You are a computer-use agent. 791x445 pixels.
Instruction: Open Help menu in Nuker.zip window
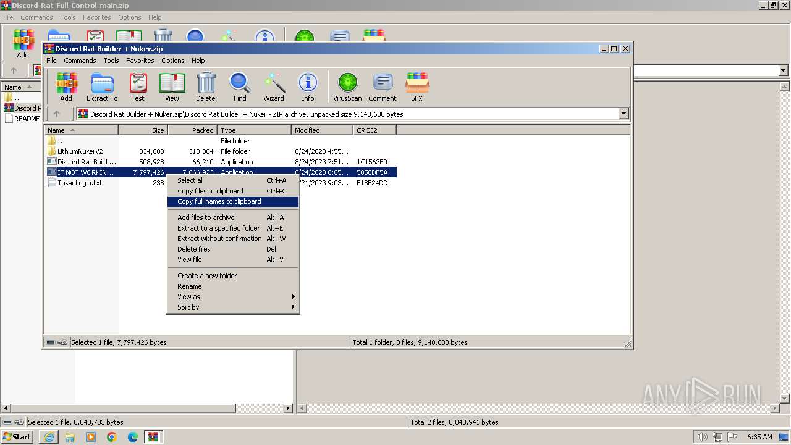pyautogui.click(x=198, y=61)
